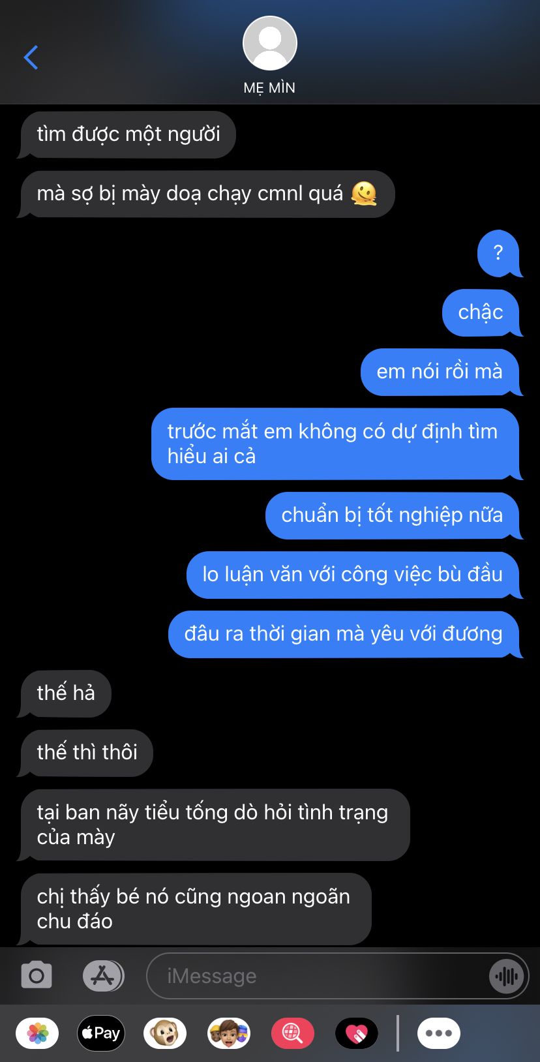This screenshot has width=540, height=1062.
Task: Tap the blue "chậc" message bubble
Action: [481, 312]
